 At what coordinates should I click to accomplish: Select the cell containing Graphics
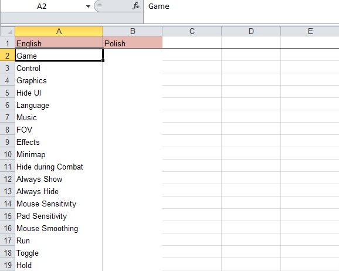click(59, 80)
